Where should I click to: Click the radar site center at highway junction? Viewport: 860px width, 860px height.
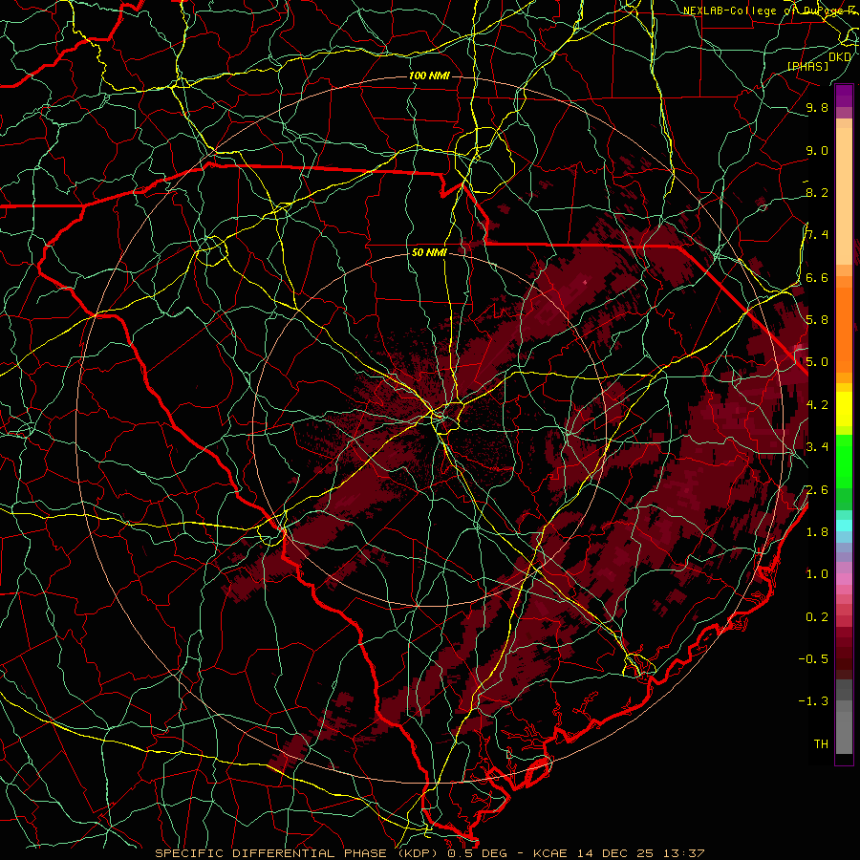click(437, 419)
